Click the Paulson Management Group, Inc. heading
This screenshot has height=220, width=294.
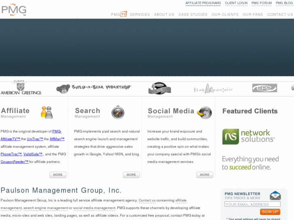pos(61,191)
